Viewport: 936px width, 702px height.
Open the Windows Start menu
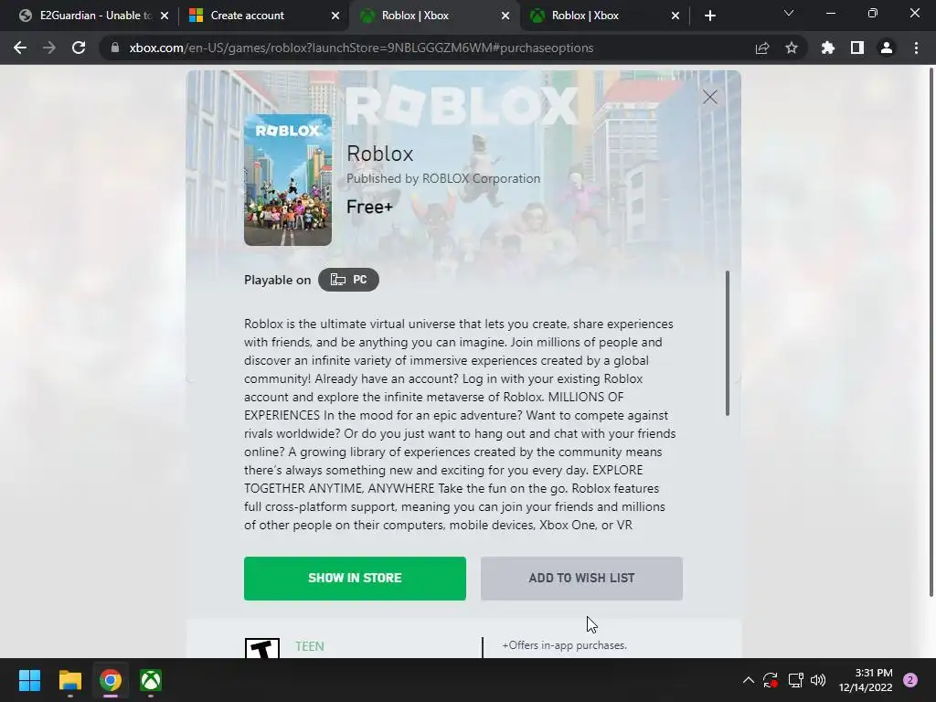(29, 680)
